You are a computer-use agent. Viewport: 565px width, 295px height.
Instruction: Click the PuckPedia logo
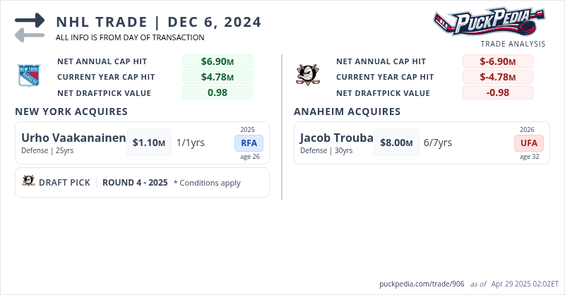click(x=489, y=22)
